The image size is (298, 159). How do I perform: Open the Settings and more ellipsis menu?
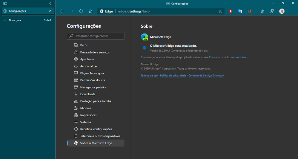(x=292, y=11)
